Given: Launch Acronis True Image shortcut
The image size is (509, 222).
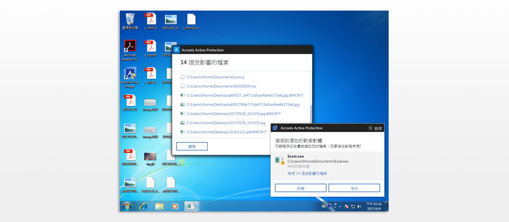Looking at the screenshot, I should pos(130,78).
